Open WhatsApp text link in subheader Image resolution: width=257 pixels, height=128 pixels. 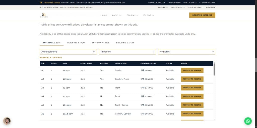pyautogui.click(x=211, y=7)
